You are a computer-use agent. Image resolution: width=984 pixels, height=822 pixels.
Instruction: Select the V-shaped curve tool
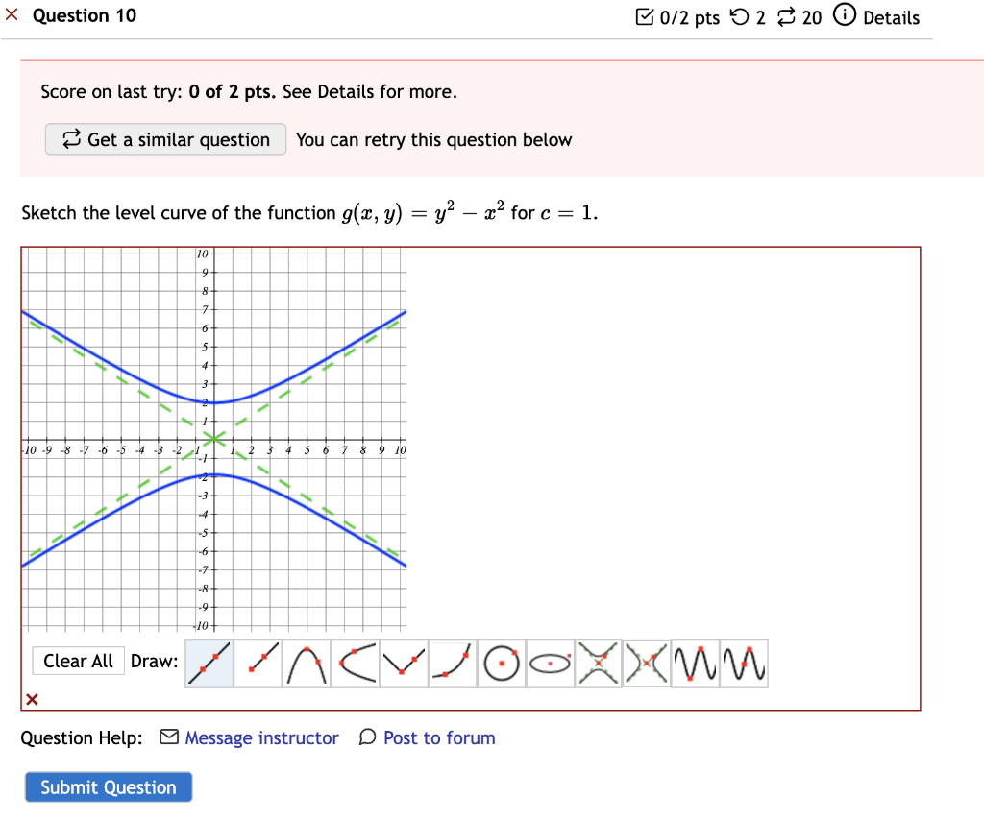coord(404,663)
